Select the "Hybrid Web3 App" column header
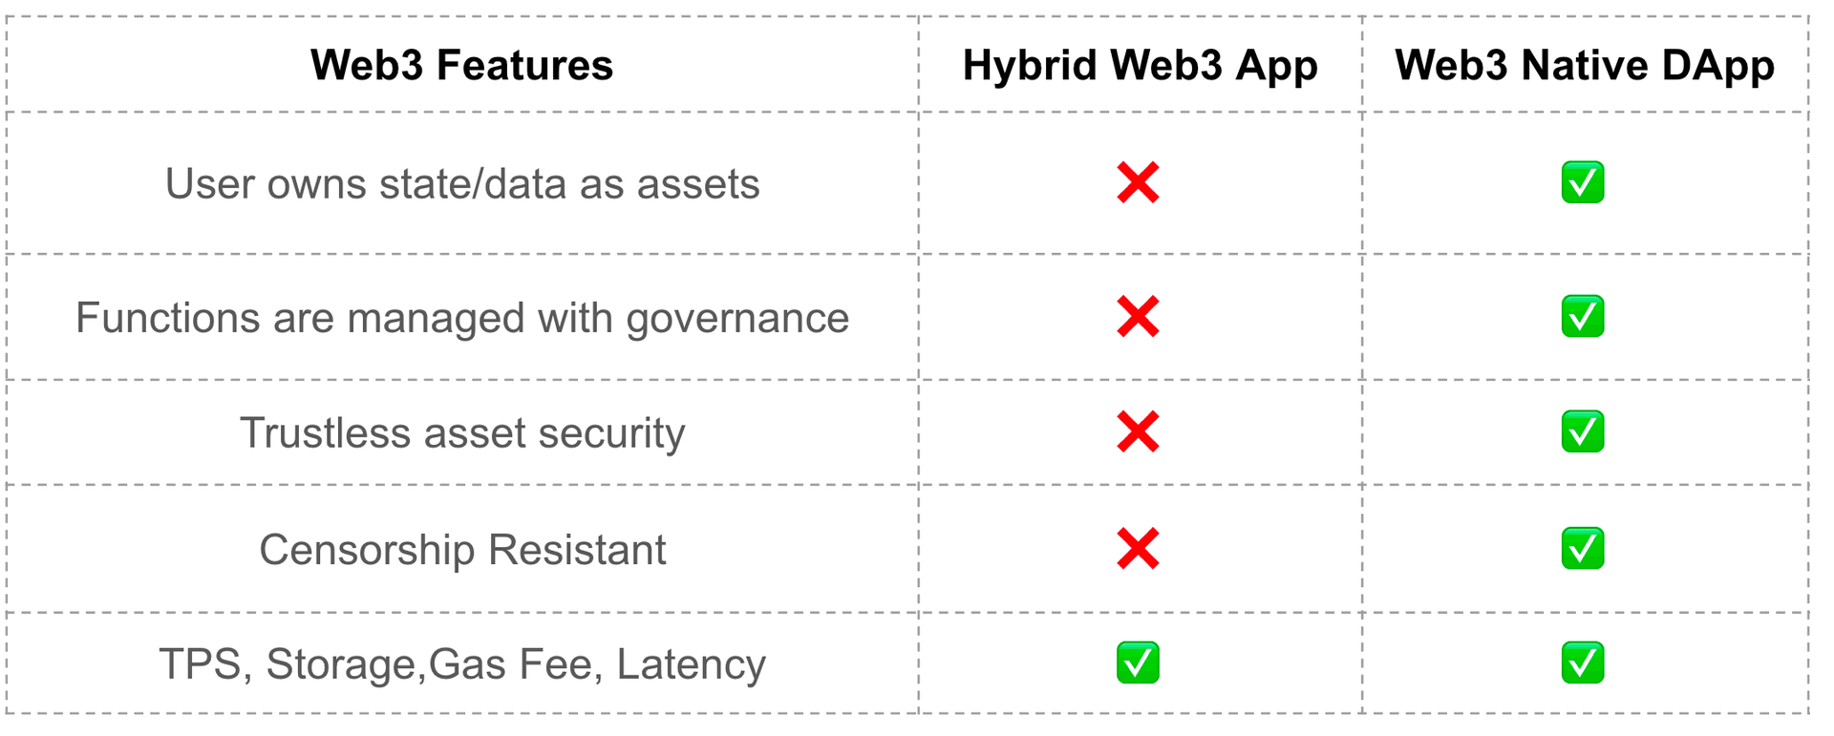The height and width of the screenshot is (736, 1834). click(x=1140, y=65)
